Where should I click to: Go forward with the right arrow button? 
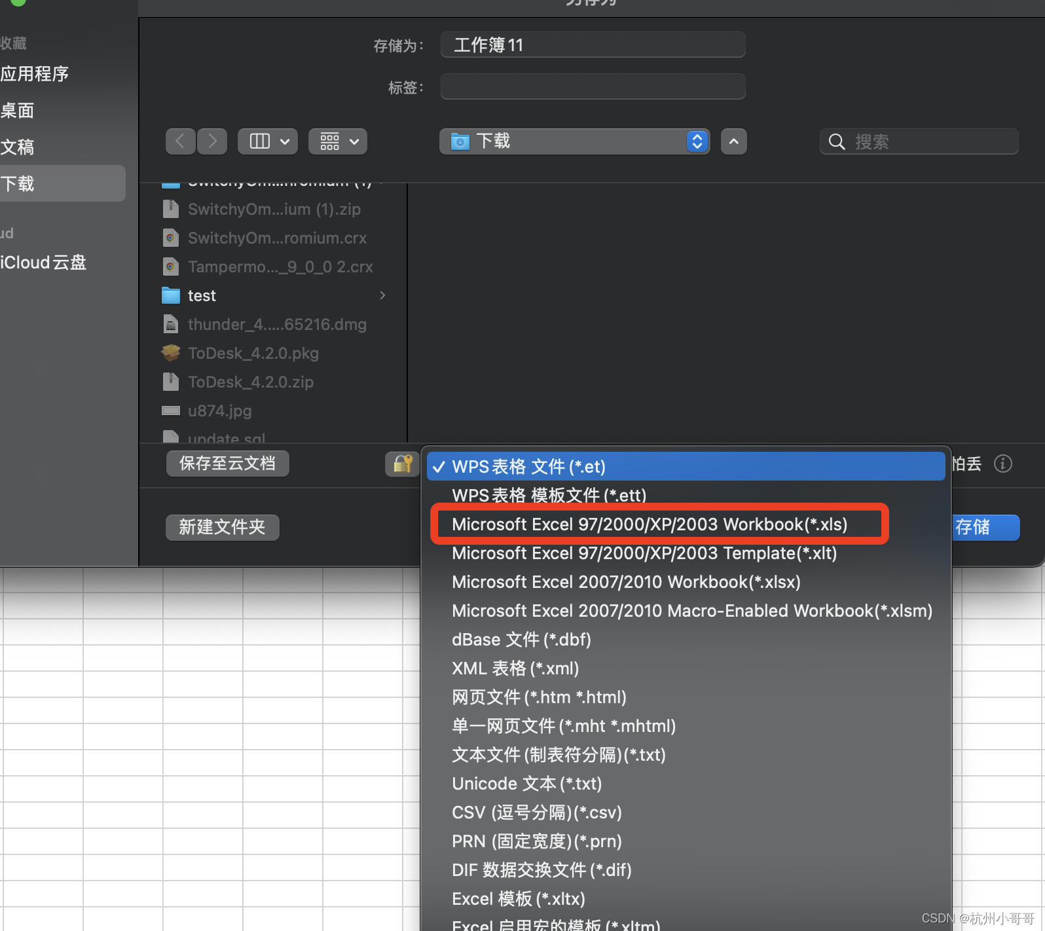click(x=212, y=141)
